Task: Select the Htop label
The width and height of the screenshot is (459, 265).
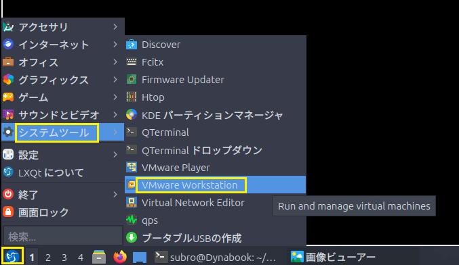Action: [x=153, y=97]
